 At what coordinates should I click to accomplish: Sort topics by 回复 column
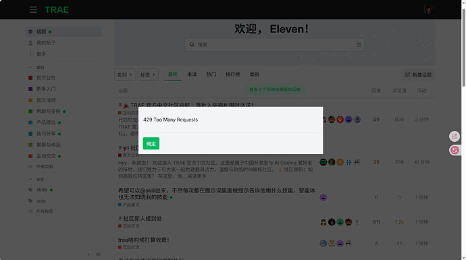tap(376, 90)
